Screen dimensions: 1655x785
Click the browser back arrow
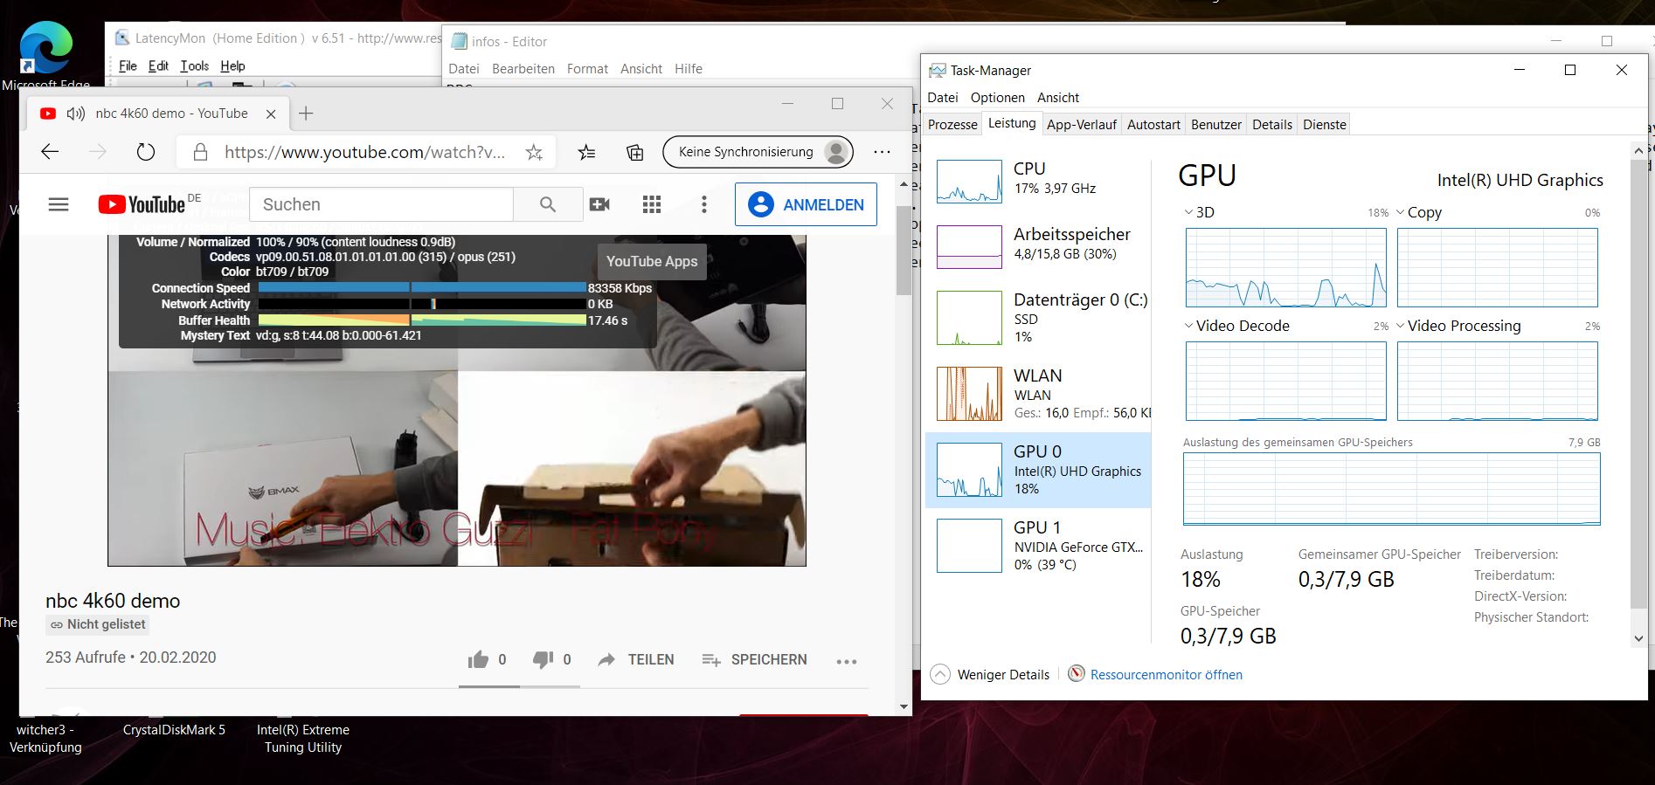click(50, 152)
